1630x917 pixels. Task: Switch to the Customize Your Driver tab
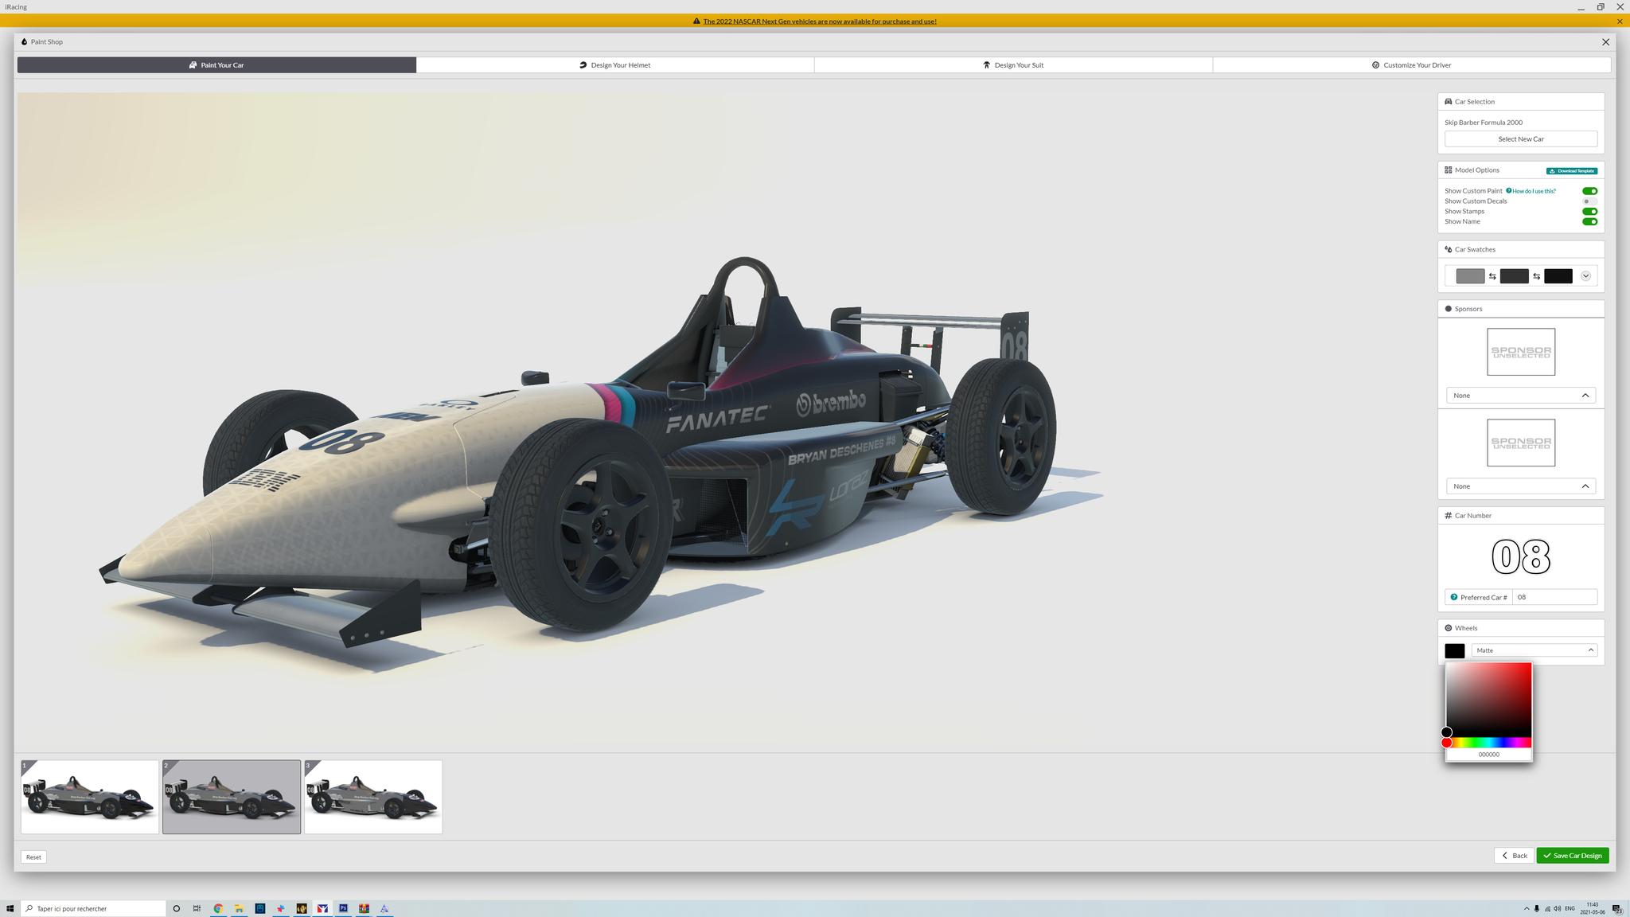pos(1416,64)
